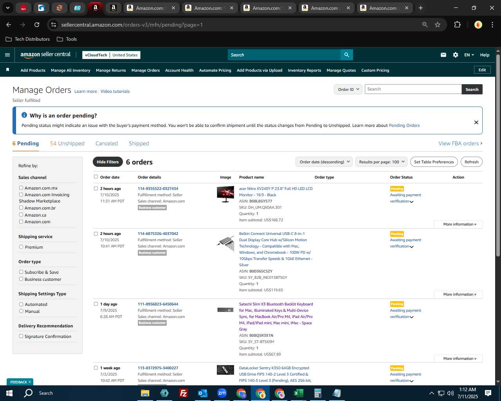This screenshot has height=401, width=501.
Task: Click the browser zoom magnifier icon
Action: pyautogui.click(x=425, y=25)
